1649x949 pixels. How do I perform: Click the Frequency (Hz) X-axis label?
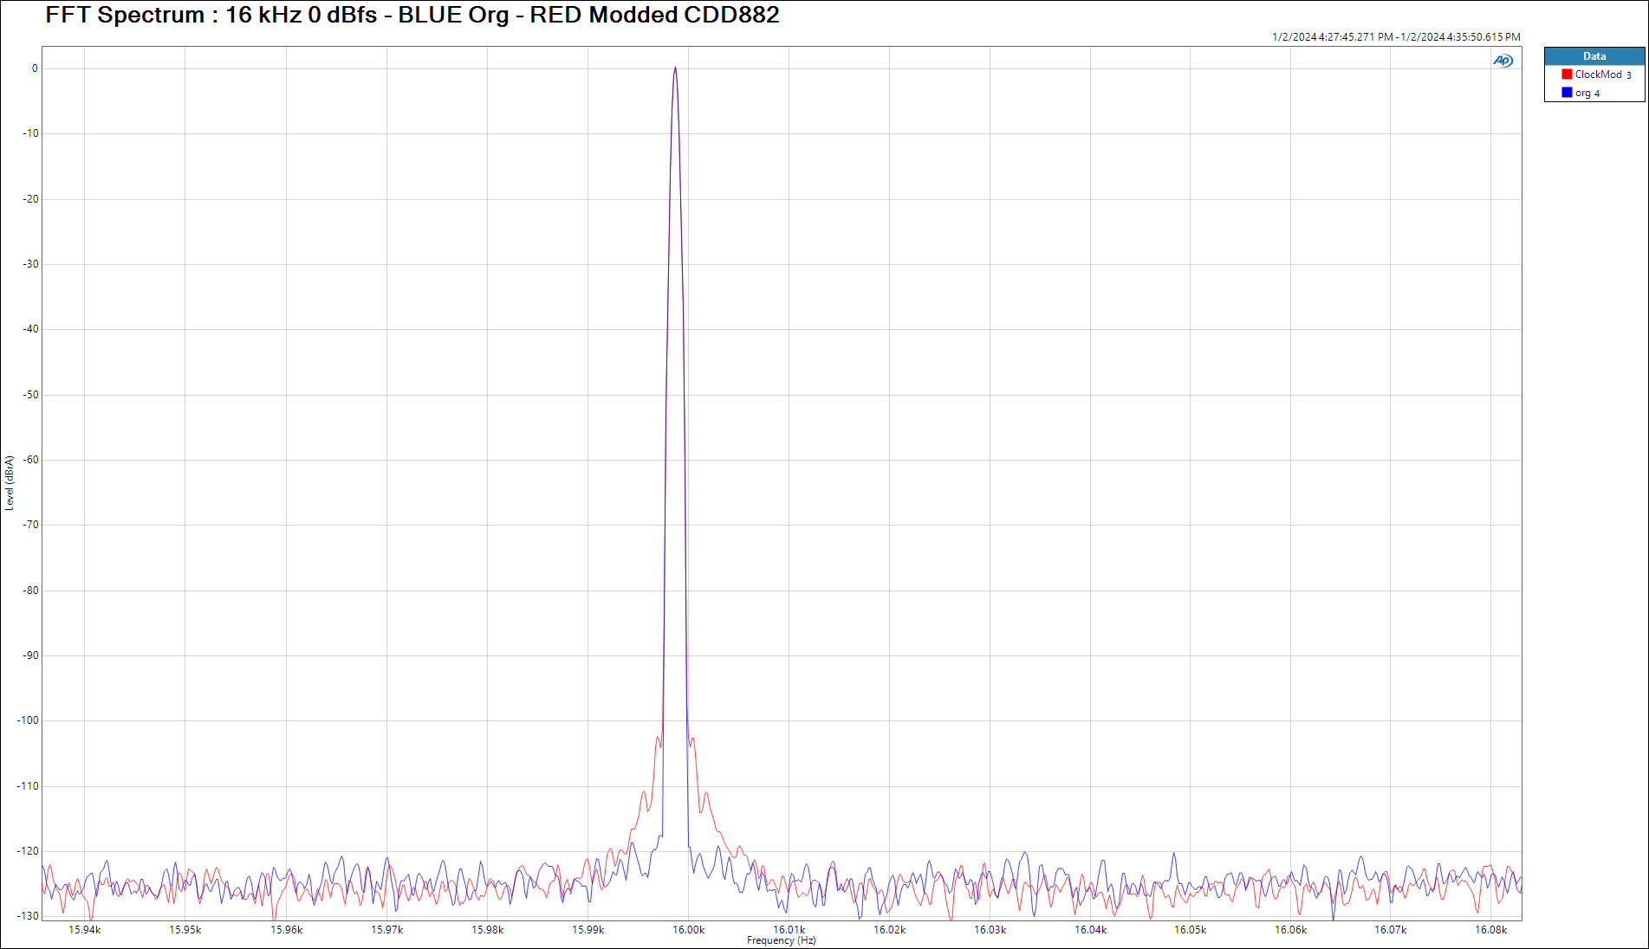pyautogui.click(x=781, y=940)
